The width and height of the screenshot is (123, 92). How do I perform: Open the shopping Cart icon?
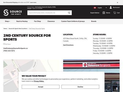click(x=115, y=13)
